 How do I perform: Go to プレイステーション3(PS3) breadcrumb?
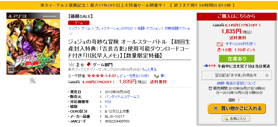(114, 28)
